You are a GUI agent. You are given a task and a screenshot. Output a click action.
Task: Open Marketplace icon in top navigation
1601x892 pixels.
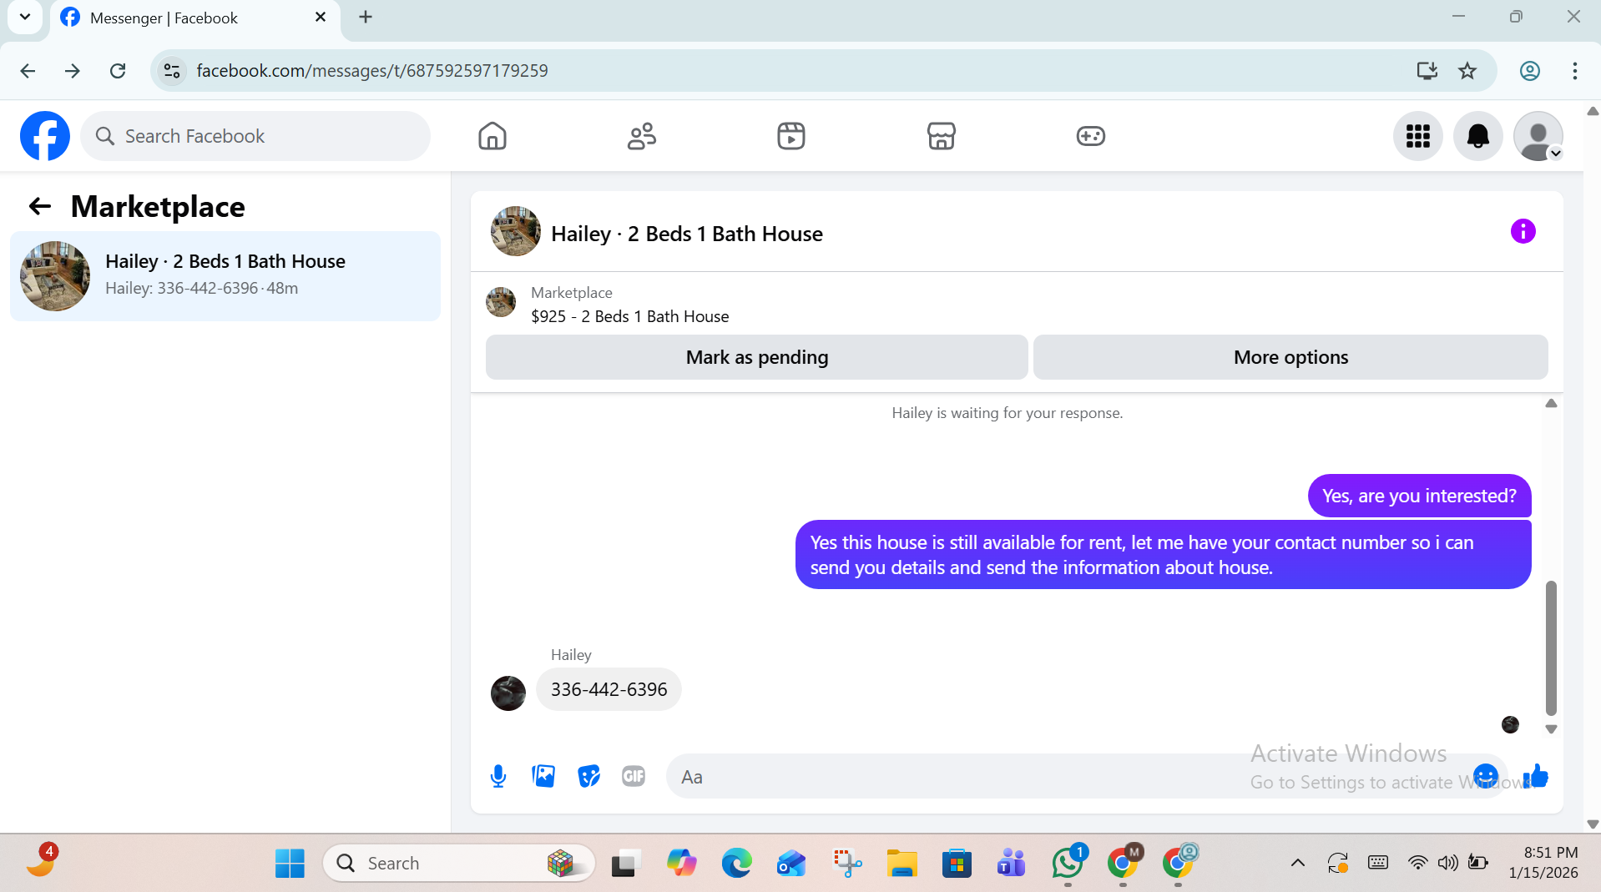pos(941,136)
